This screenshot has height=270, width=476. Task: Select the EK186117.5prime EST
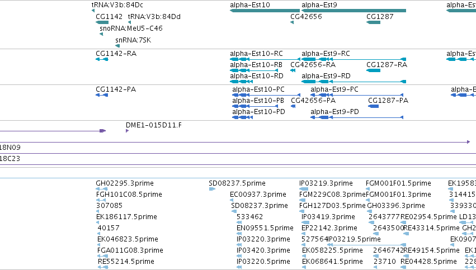pos(126,217)
